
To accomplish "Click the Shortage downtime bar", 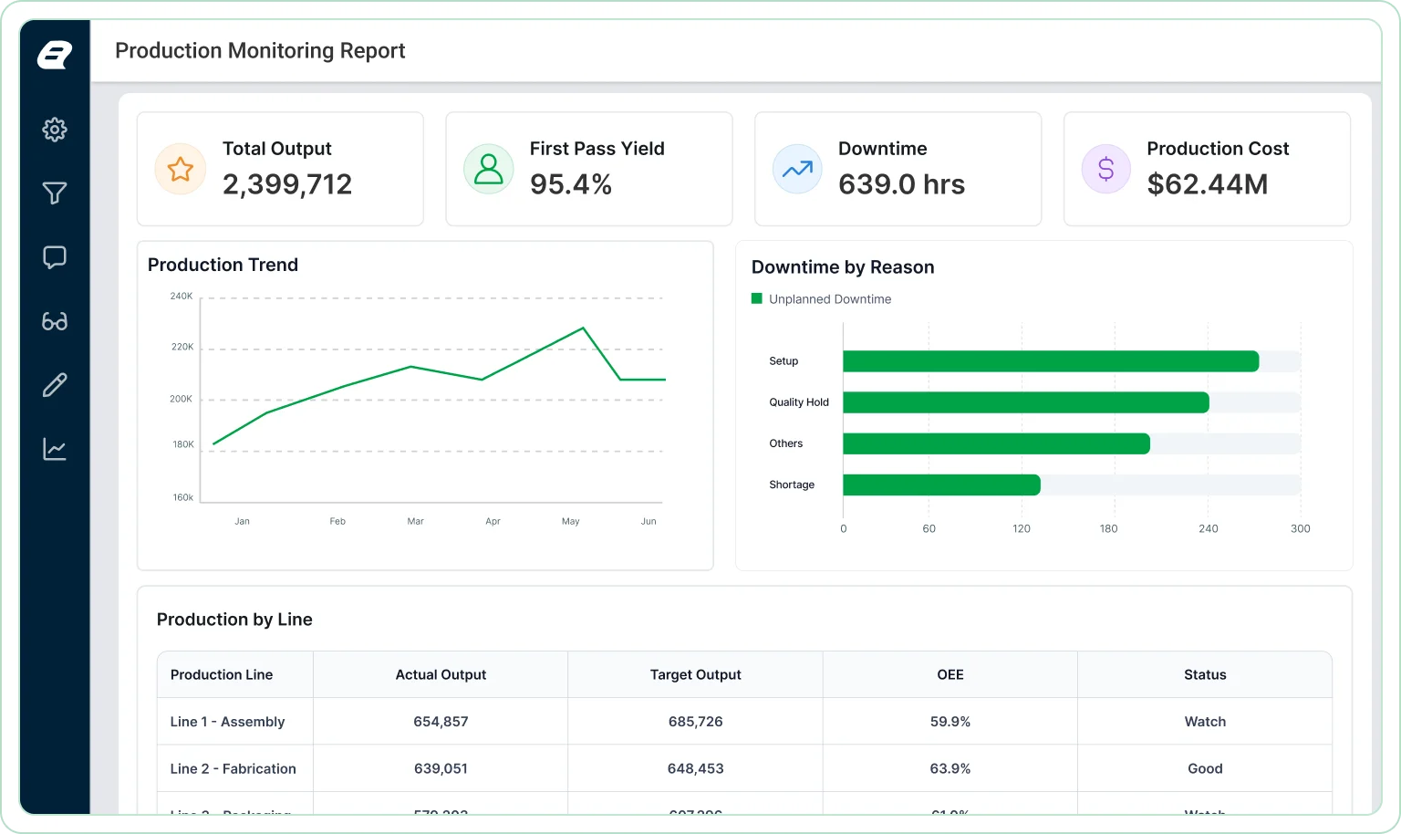I will click(x=941, y=485).
